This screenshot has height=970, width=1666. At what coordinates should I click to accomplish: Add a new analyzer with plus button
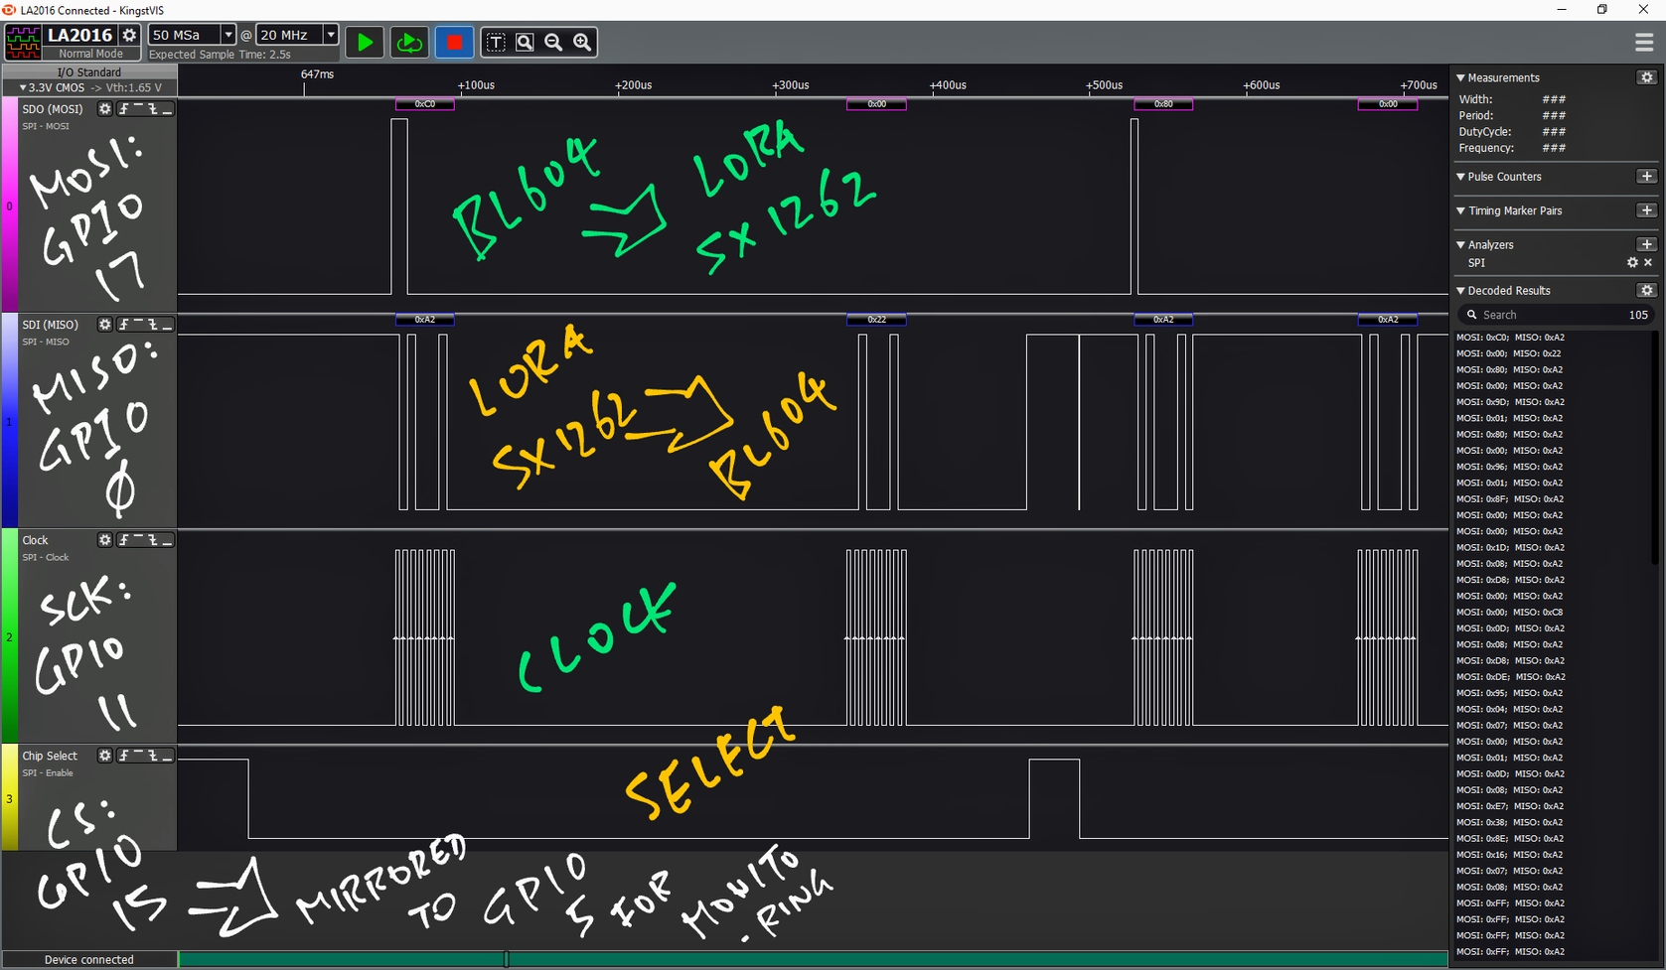tap(1646, 244)
